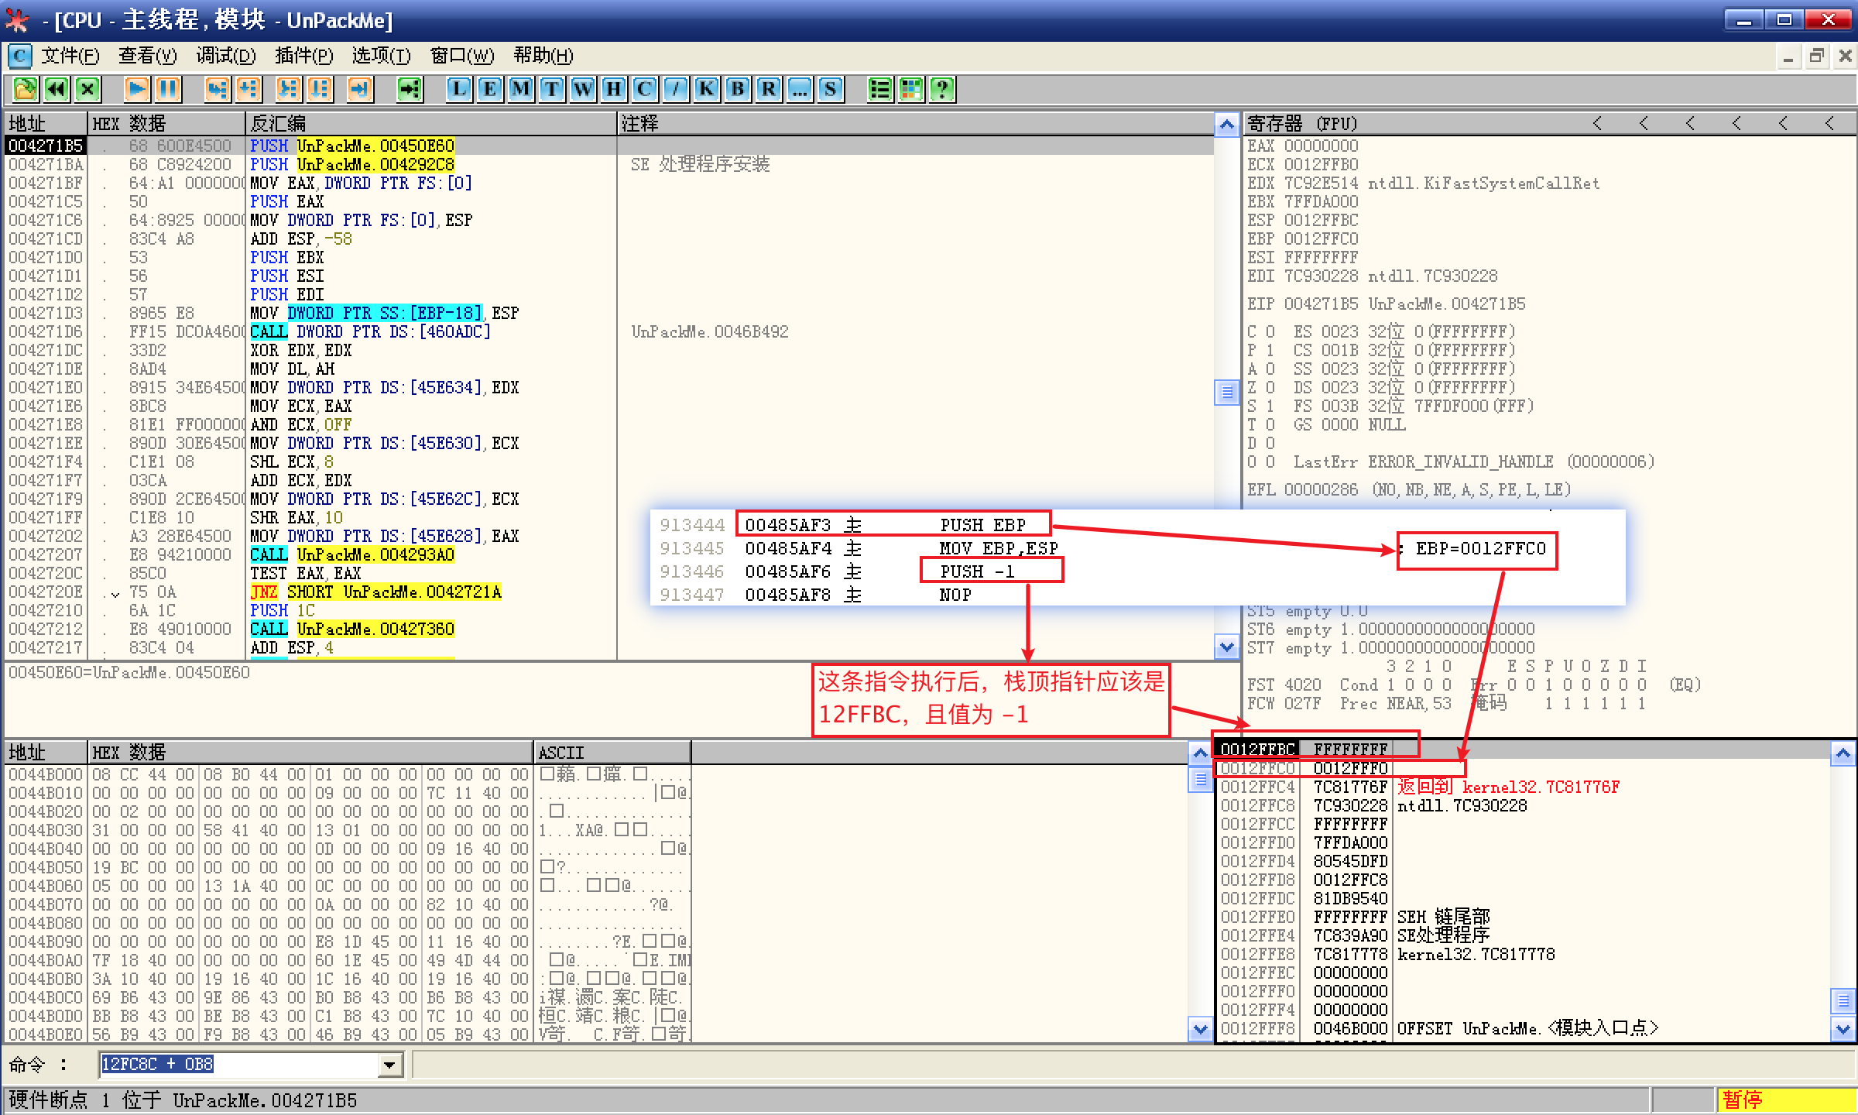Toggle register view via 寄存器 (FPU) header
Image resolution: width=1858 pixels, height=1115 pixels.
(x=1302, y=123)
